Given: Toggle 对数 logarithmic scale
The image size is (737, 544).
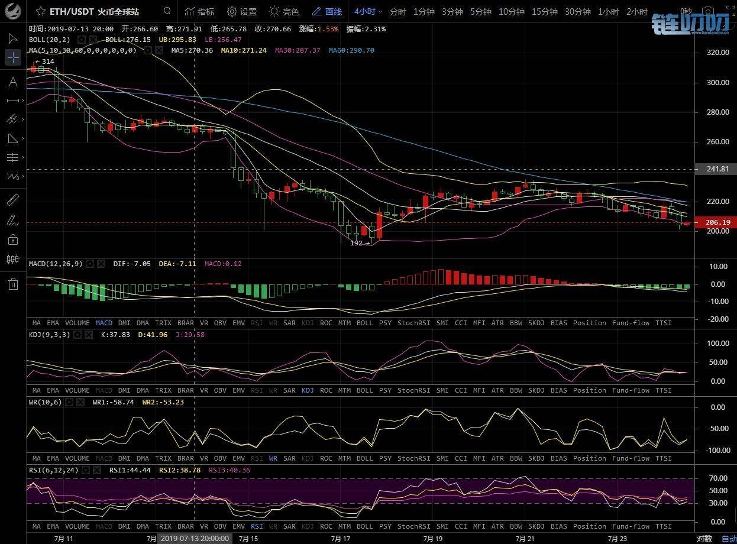Looking at the screenshot, I should (704, 538).
